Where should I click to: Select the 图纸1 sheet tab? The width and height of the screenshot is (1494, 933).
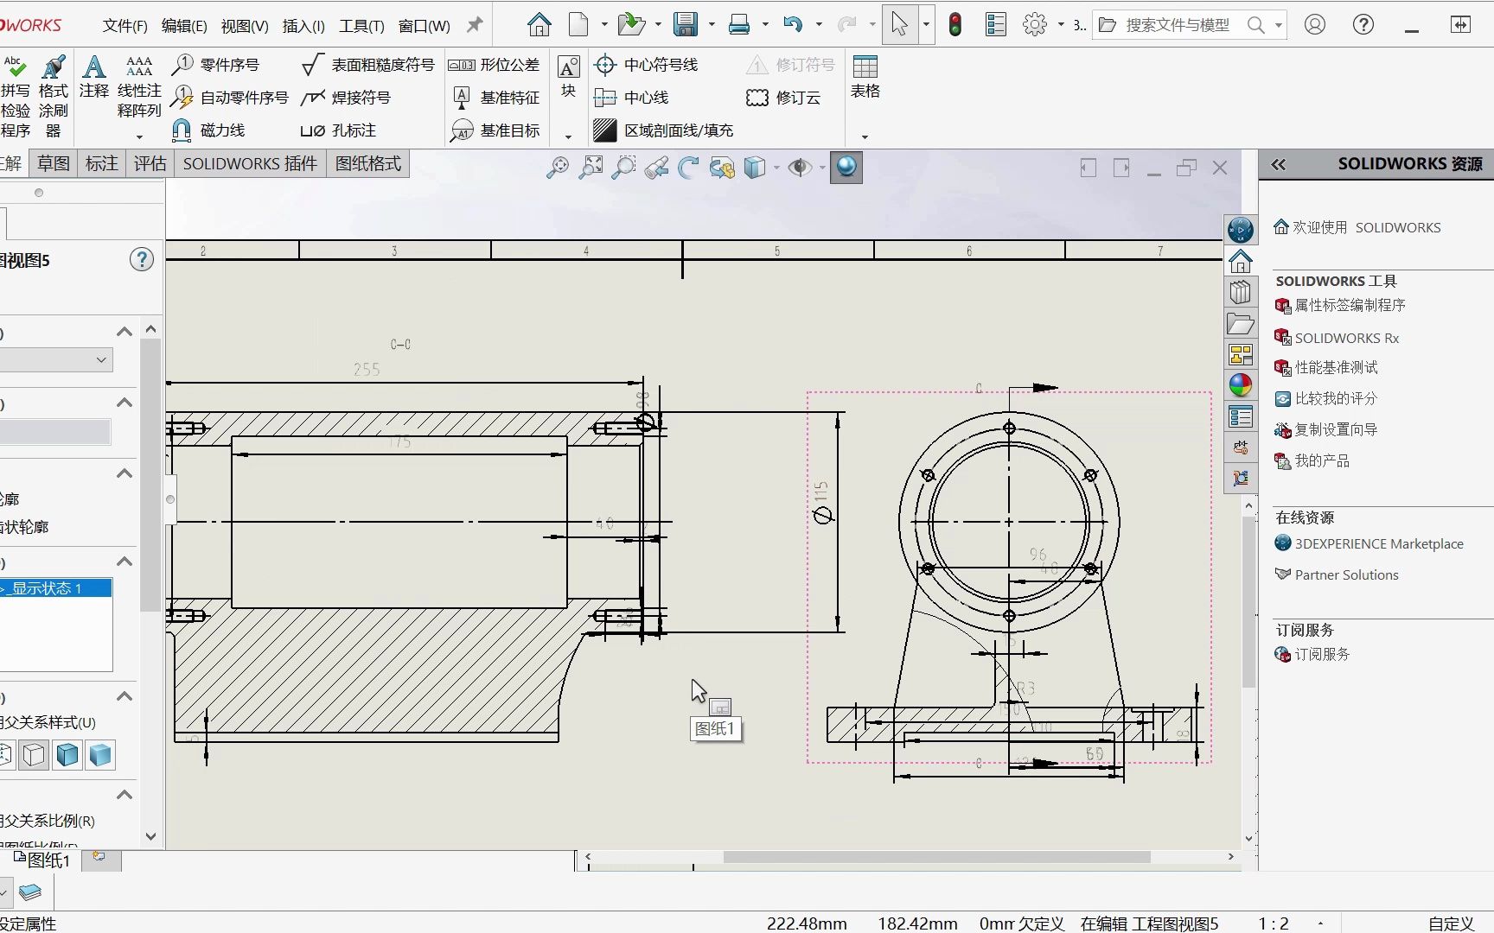click(43, 860)
